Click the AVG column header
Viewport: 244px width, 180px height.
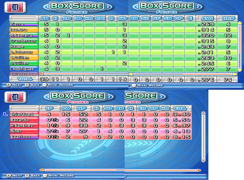coord(206,18)
